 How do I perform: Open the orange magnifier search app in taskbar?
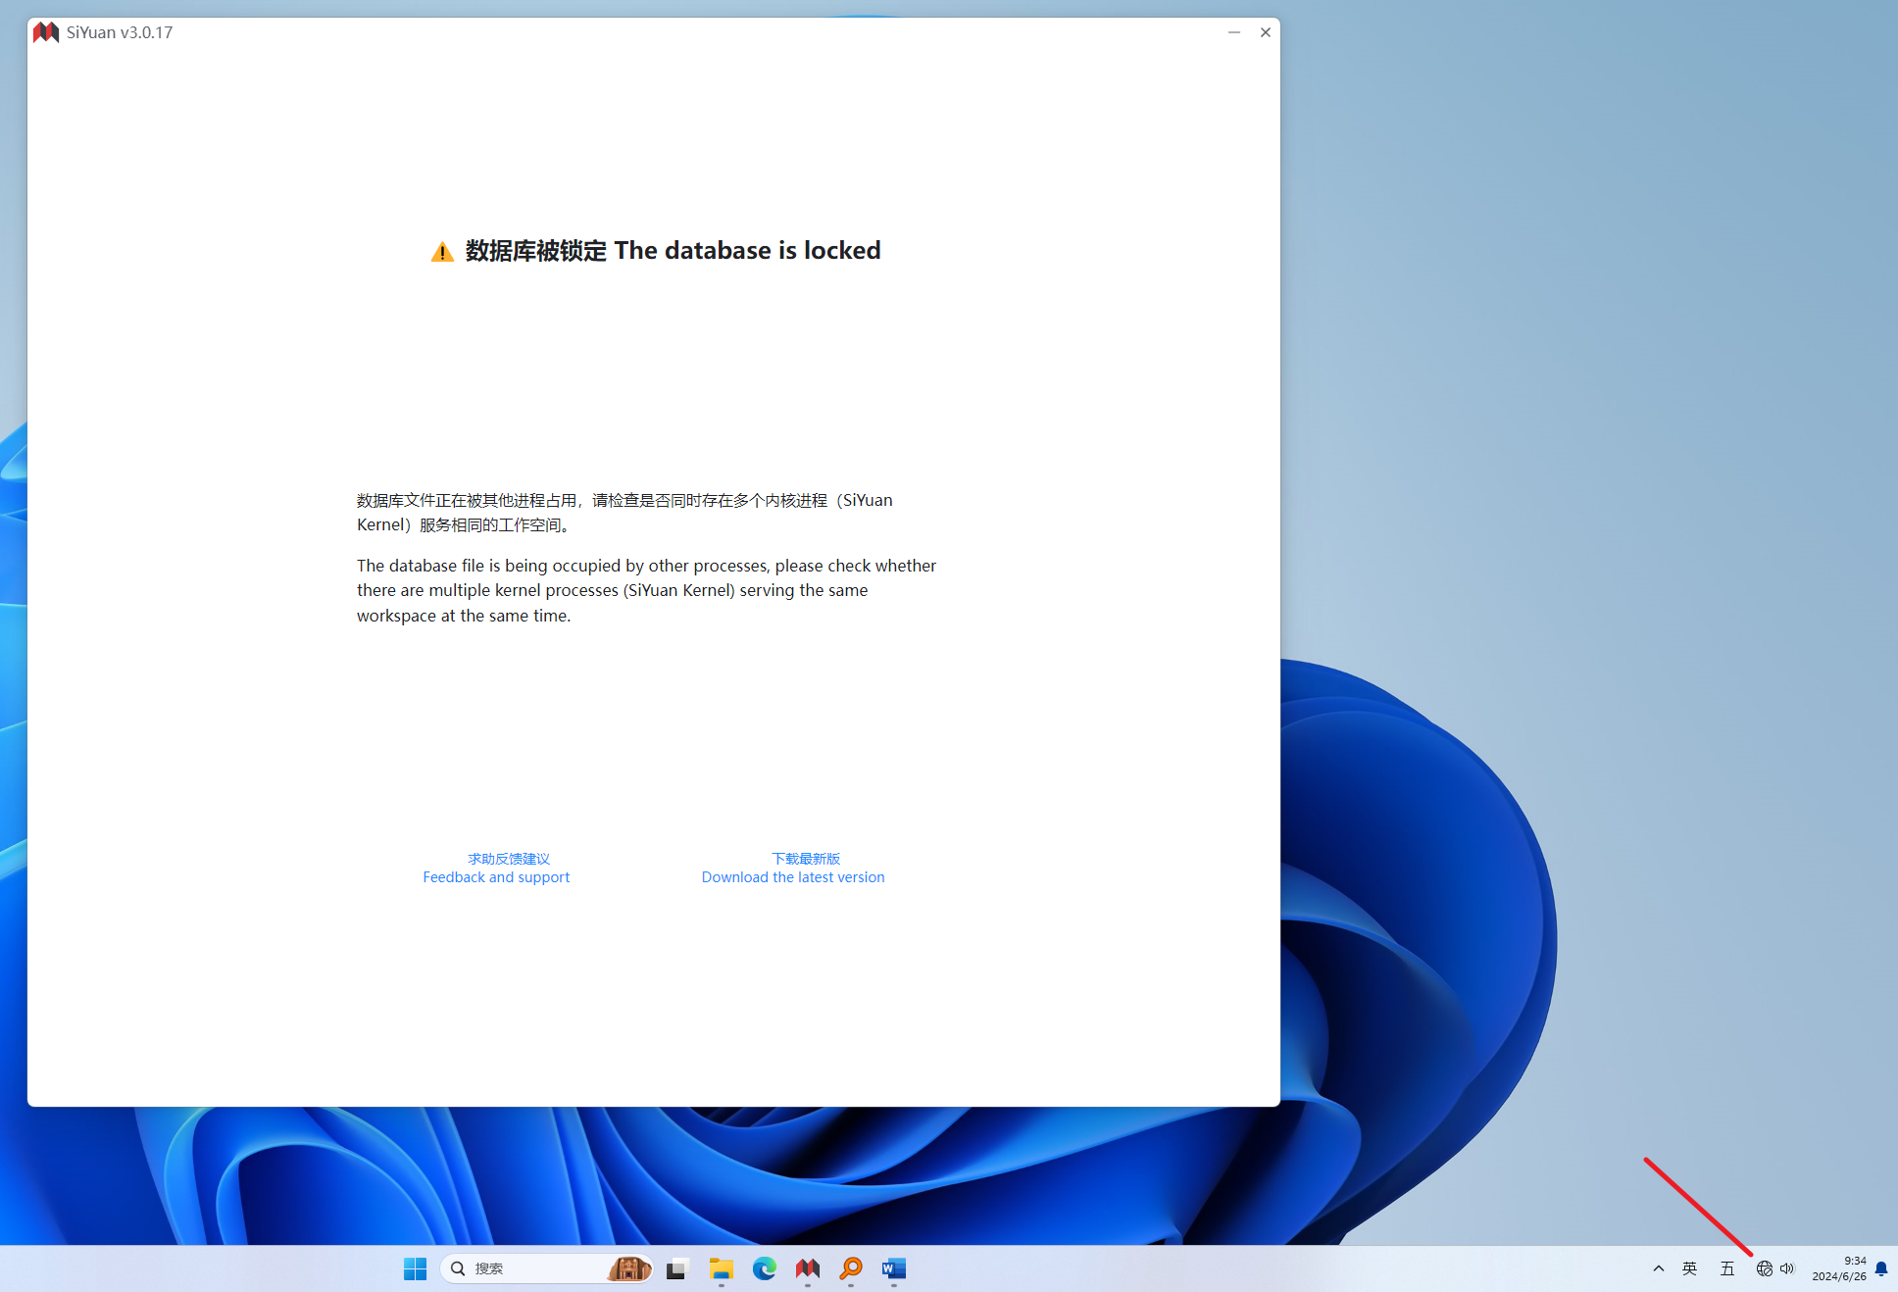[850, 1268]
